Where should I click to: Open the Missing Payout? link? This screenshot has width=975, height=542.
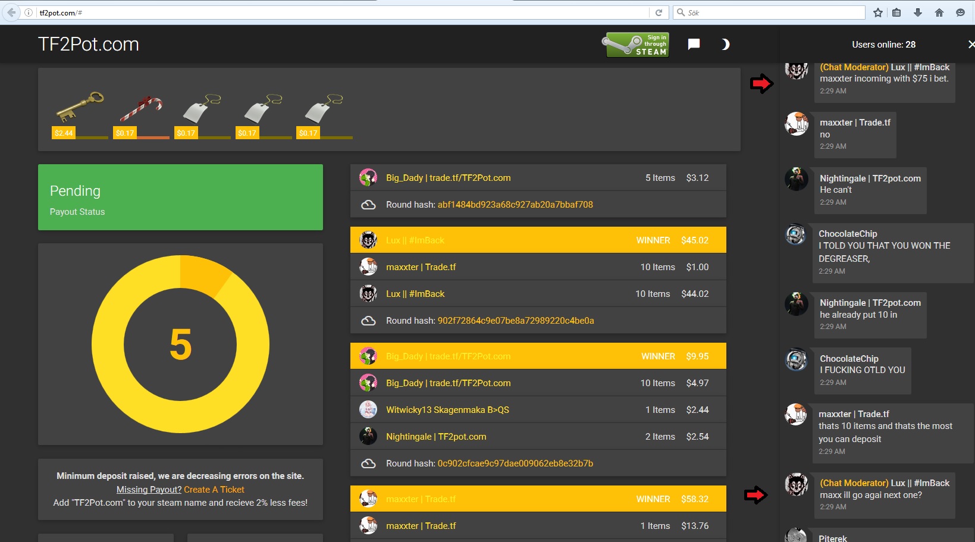pyautogui.click(x=149, y=490)
